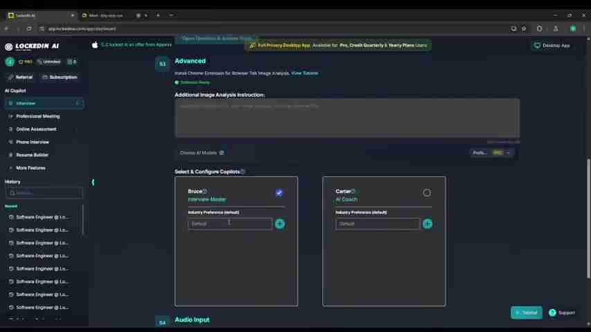591x332 pixels.
Task: Reload the page with browser refresh icon
Action: (x=28, y=28)
